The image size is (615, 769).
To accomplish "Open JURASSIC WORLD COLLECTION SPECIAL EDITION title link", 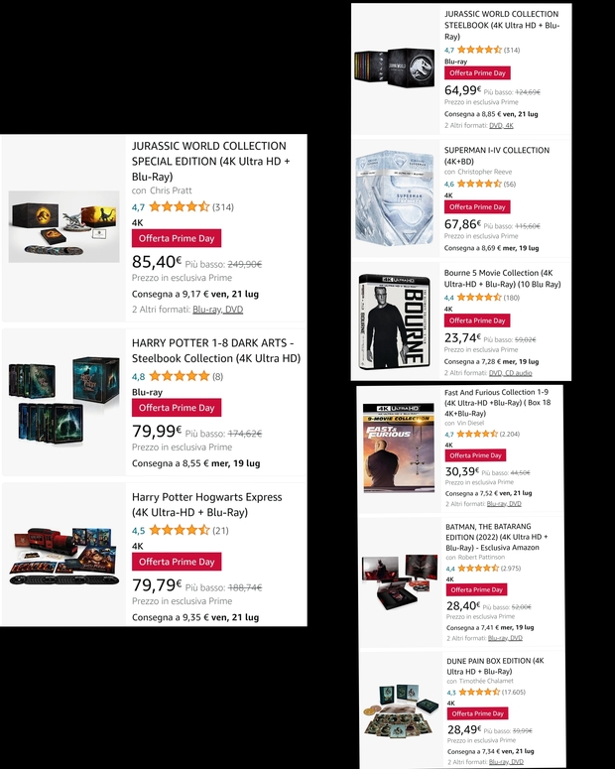I will click(x=210, y=161).
